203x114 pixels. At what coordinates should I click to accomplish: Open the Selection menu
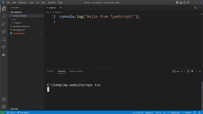pyautogui.click(x=23, y=3)
